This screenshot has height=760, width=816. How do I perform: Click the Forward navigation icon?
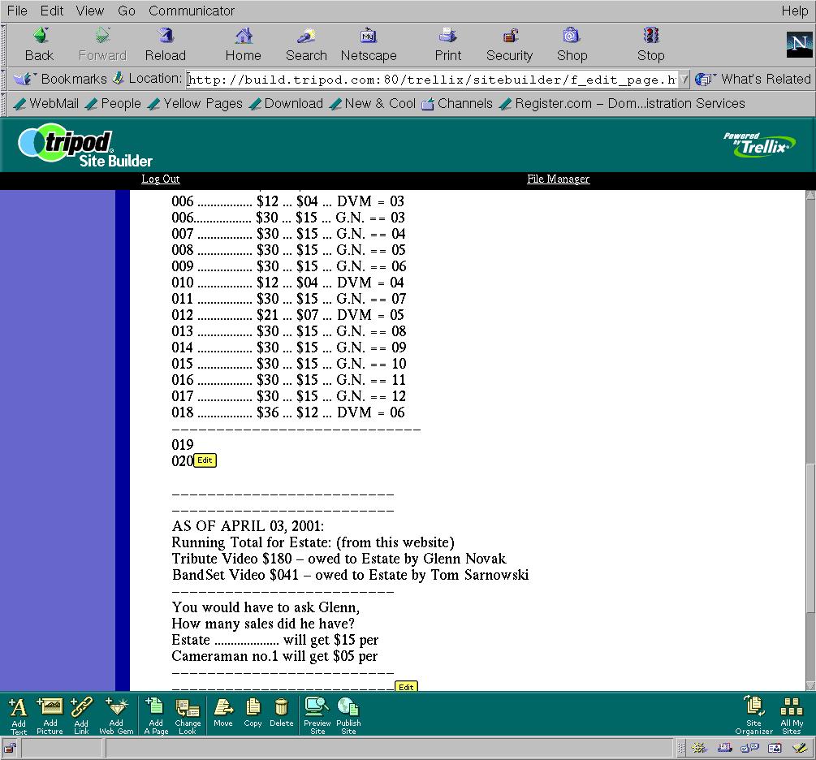pyautogui.click(x=102, y=44)
